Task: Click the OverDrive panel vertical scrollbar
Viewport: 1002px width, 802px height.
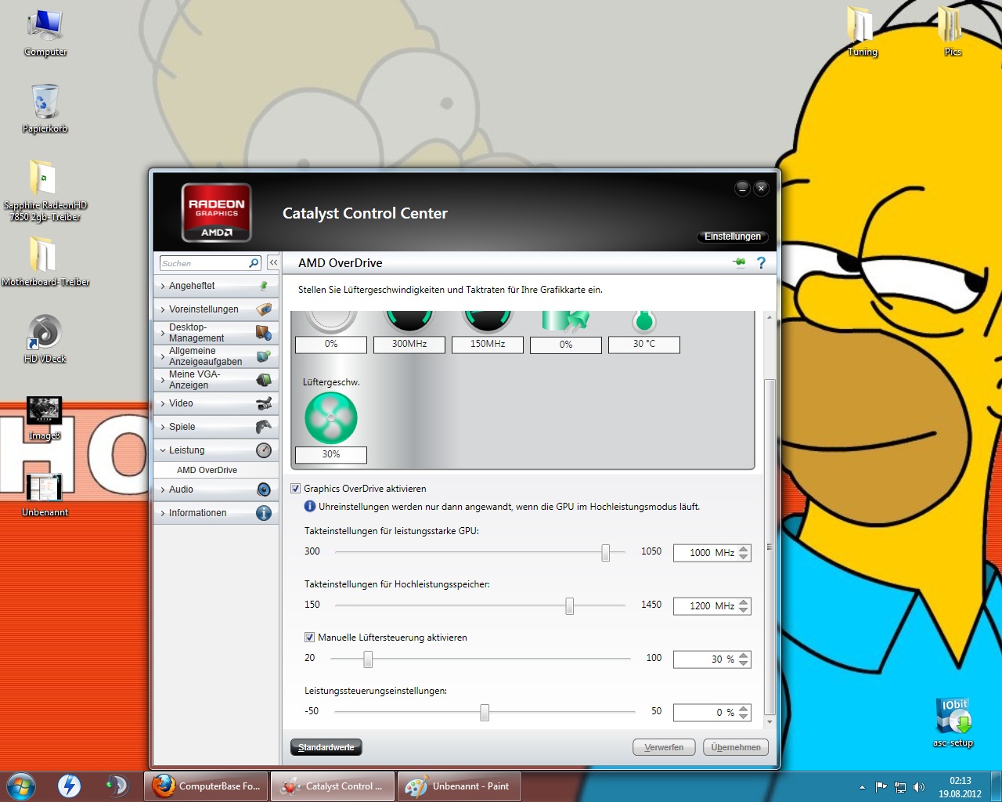Action: pyautogui.click(x=770, y=547)
